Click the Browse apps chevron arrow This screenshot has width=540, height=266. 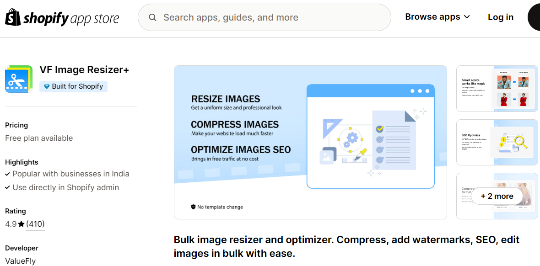tap(467, 17)
